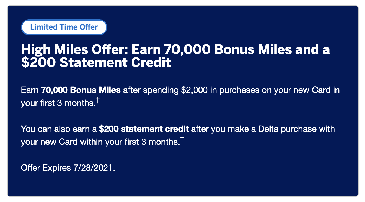This screenshot has width=365, height=202.
Task: Click "You can also earn" text
Action: [59, 129]
